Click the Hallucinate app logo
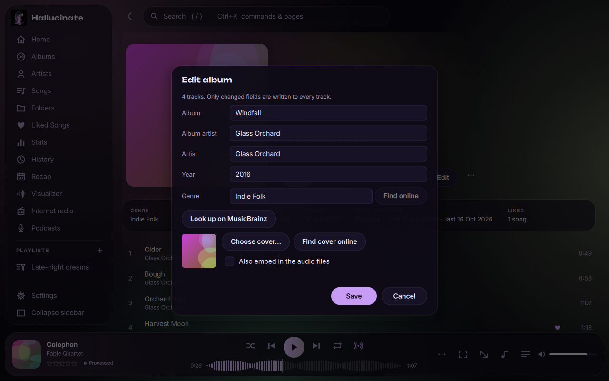Viewport: 609px width, 381px height. pos(19,18)
